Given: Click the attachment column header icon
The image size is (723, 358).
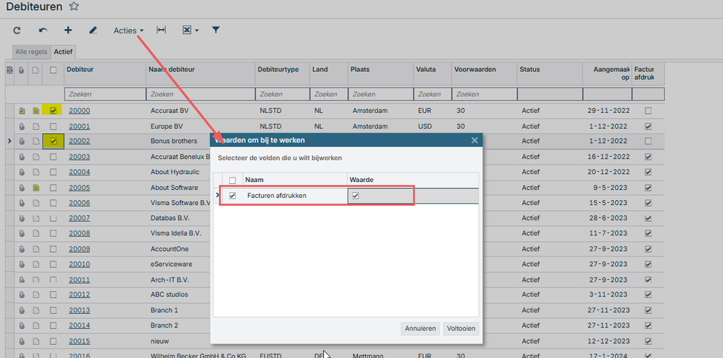Looking at the screenshot, I should [22, 70].
